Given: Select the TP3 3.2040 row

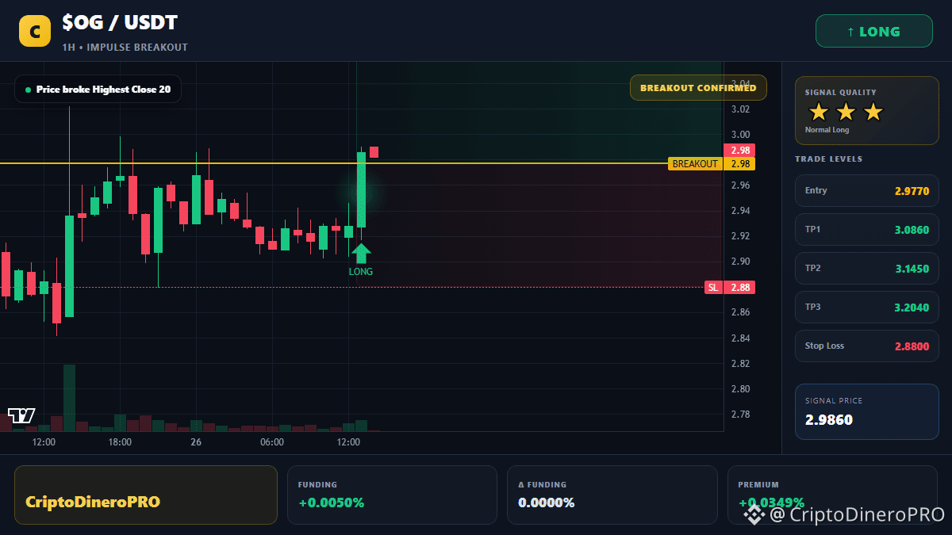Looking at the screenshot, I should 867,308.
